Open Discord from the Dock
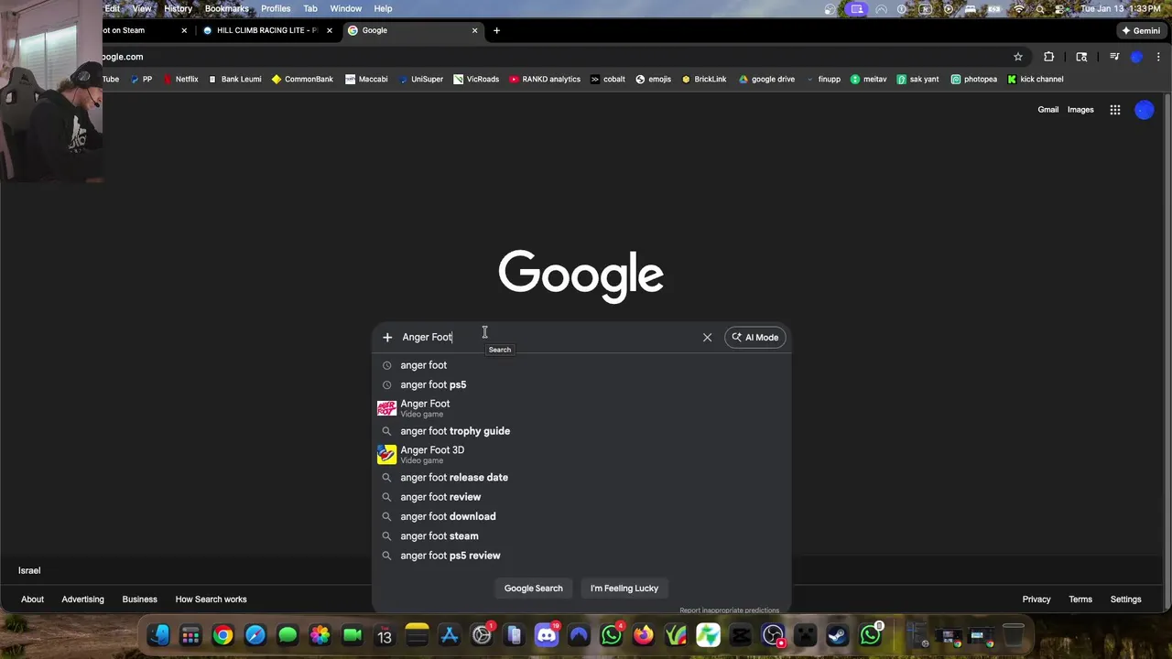1172x659 pixels. click(x=547, y=634)
